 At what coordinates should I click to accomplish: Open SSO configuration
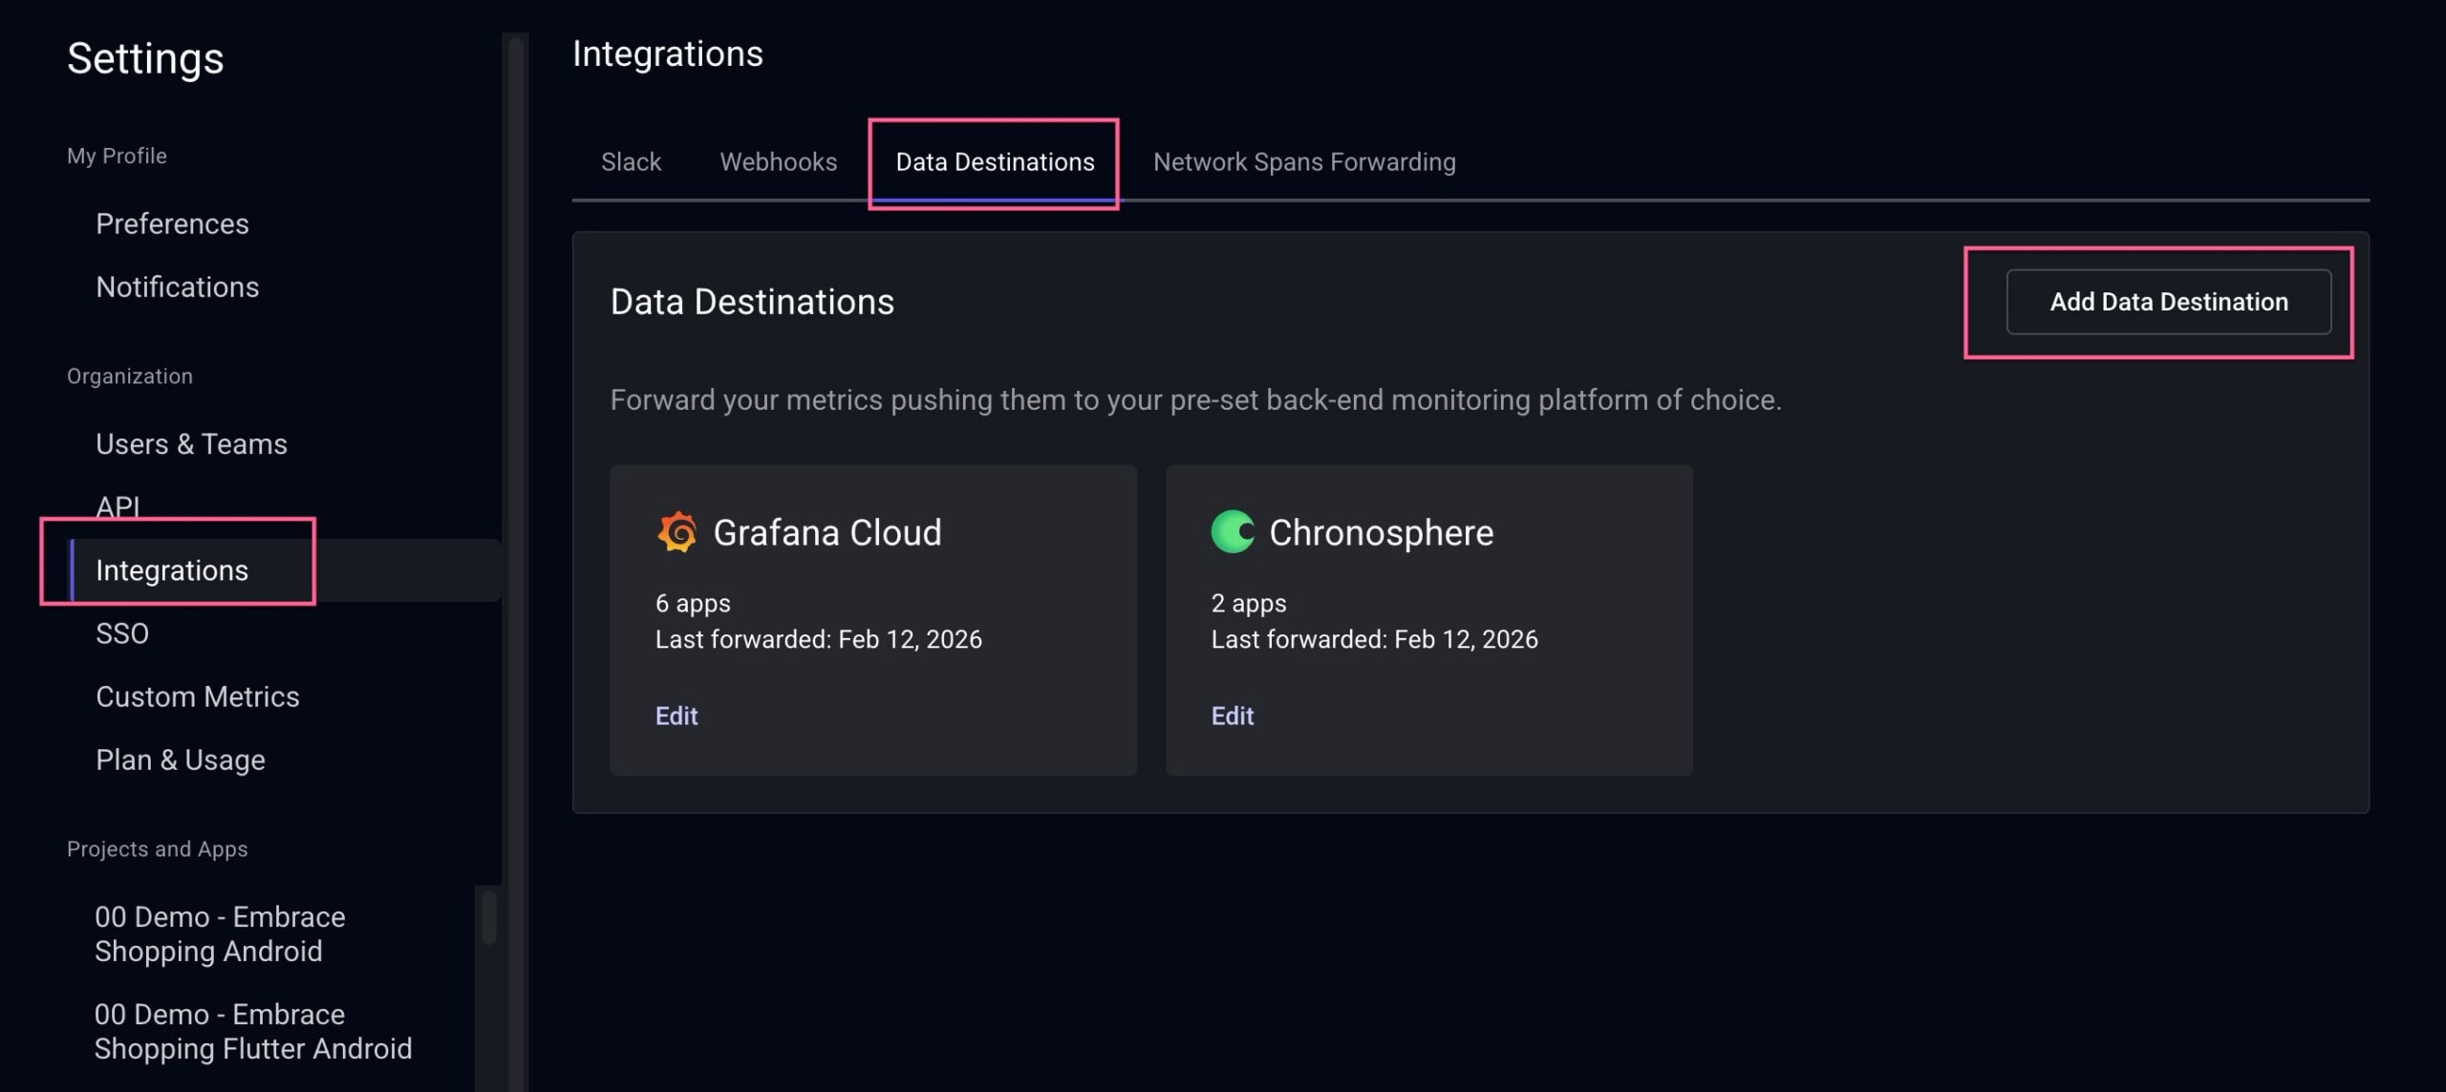click(122, 632)
